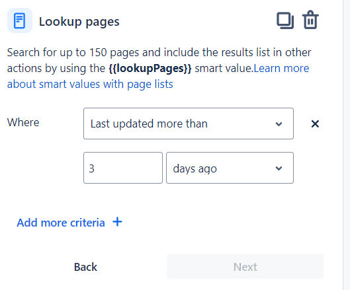
Task: Expand the Last updated more than chevron
Action: [x=279, y=124]
